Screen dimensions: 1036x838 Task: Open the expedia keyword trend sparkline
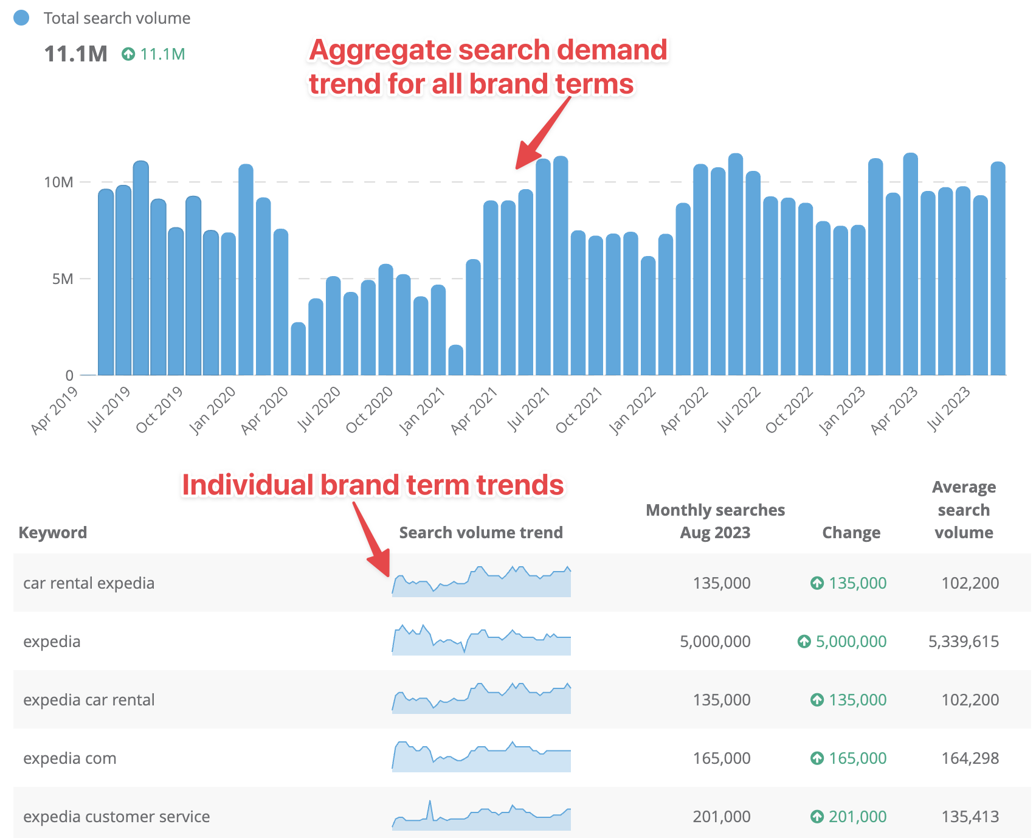tap(481, 641)
